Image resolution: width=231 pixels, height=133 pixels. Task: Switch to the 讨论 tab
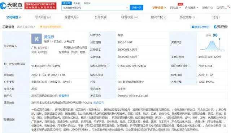pos(216,17)
